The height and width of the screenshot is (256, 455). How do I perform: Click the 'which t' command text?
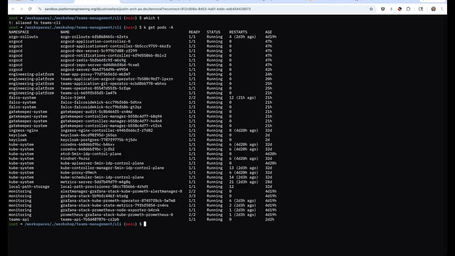[x=151, y=18]
